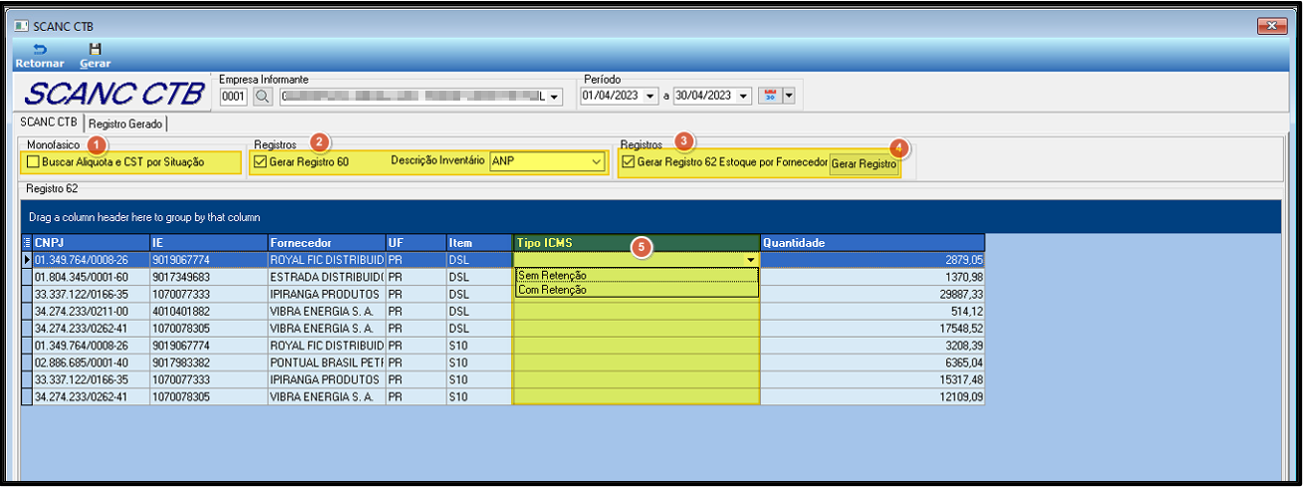Screen dimensions: 1304x487
Task: Click Tipo ICMS cell in the 6365,04 row
Action: tap(637, 362)
